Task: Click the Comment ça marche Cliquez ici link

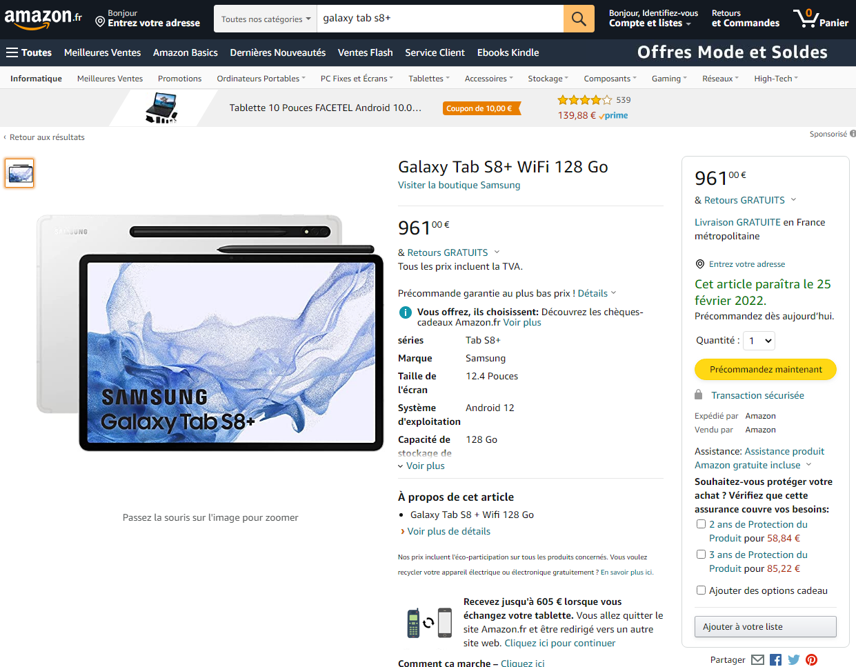Action: pyautogui.click(x=523, y=664)
